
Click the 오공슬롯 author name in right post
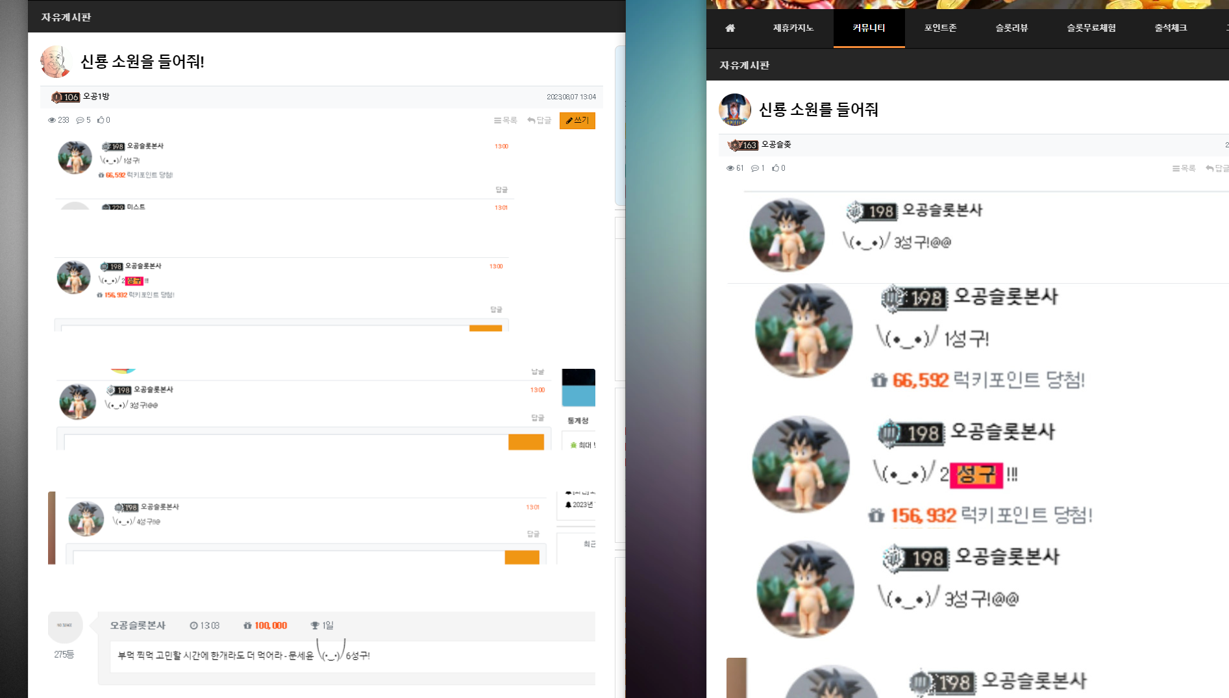click(x=776, y=145)
